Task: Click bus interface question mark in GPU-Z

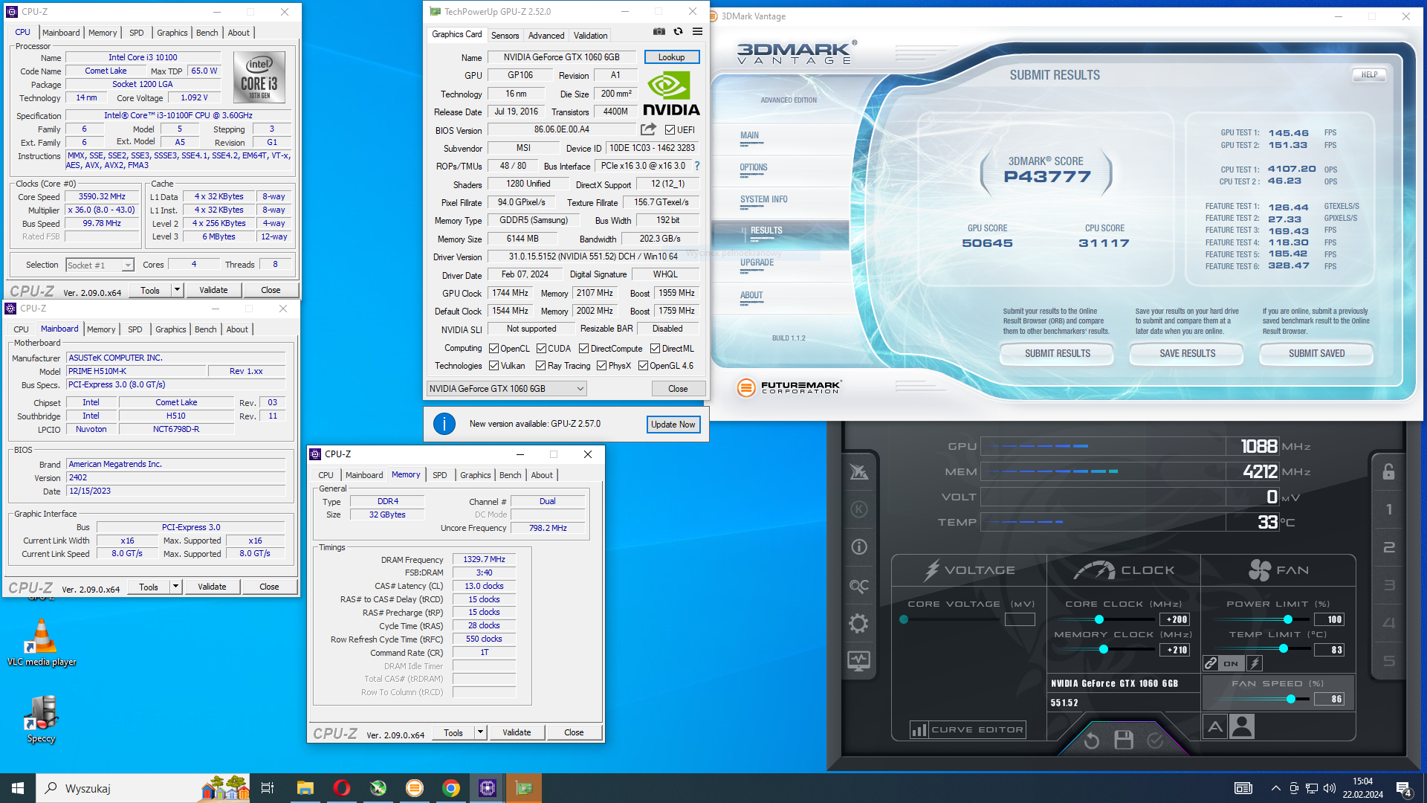Action: (696, 166)
